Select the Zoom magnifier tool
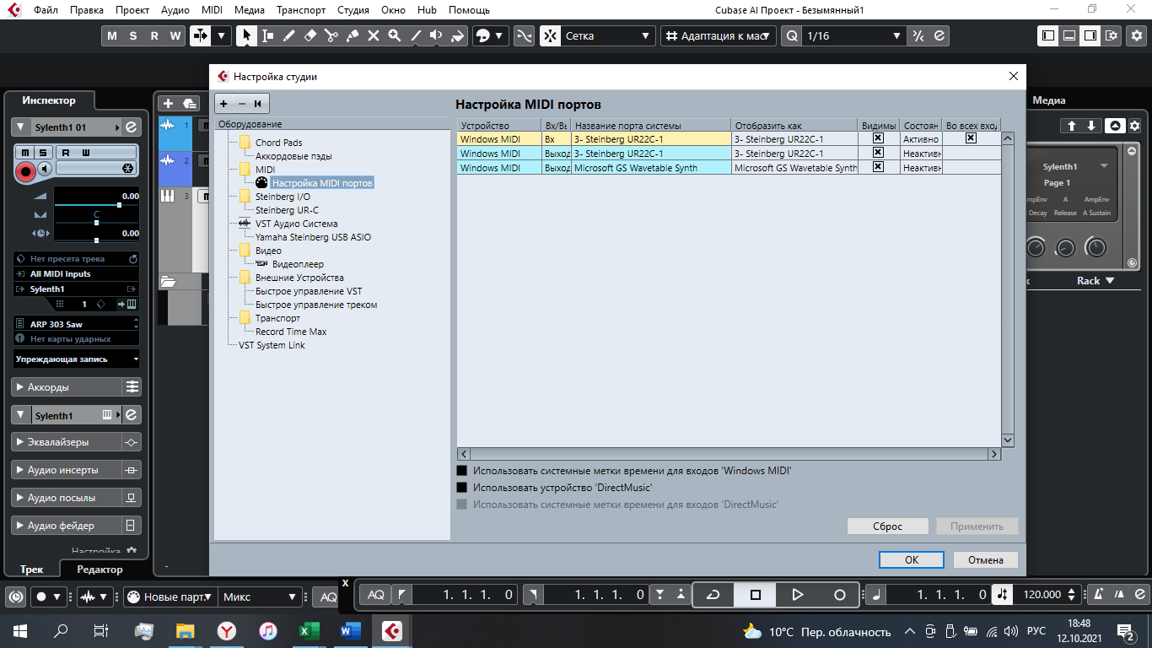1152x648 pixels. (x=394, y=35)
